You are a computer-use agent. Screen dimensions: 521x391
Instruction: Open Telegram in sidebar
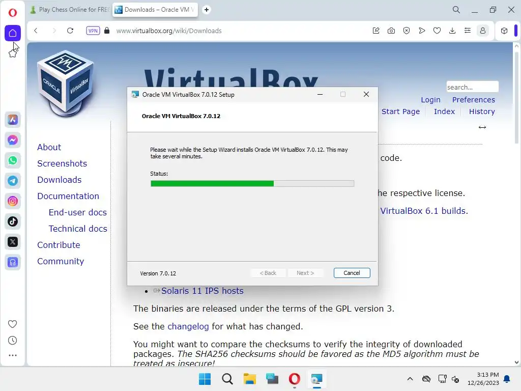13,181
